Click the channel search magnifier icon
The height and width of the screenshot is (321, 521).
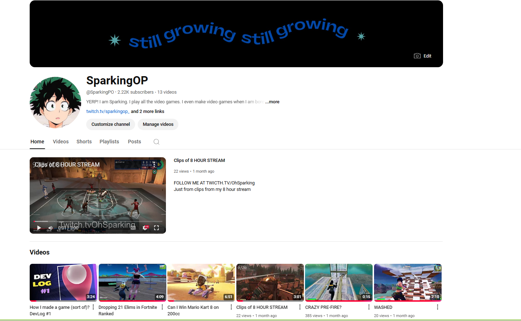point(156,142)
